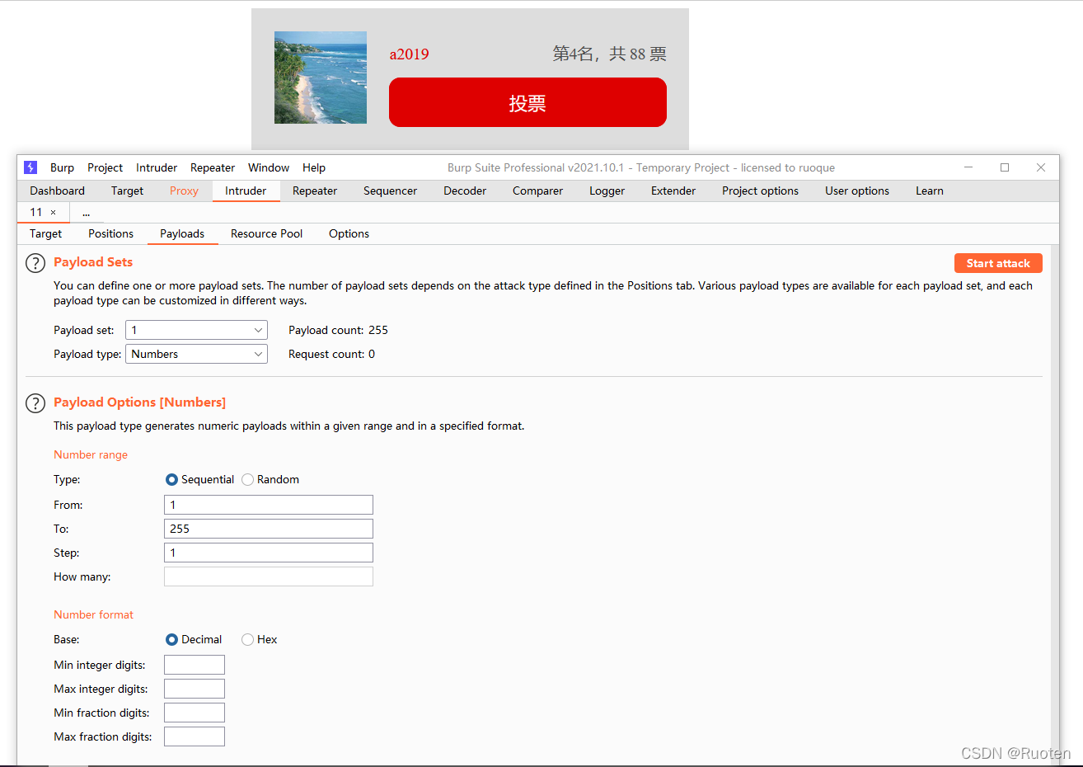Open Payload Sets help icon
The height and width of the screenshot is (767, 1083).
[x=35, y=263]
